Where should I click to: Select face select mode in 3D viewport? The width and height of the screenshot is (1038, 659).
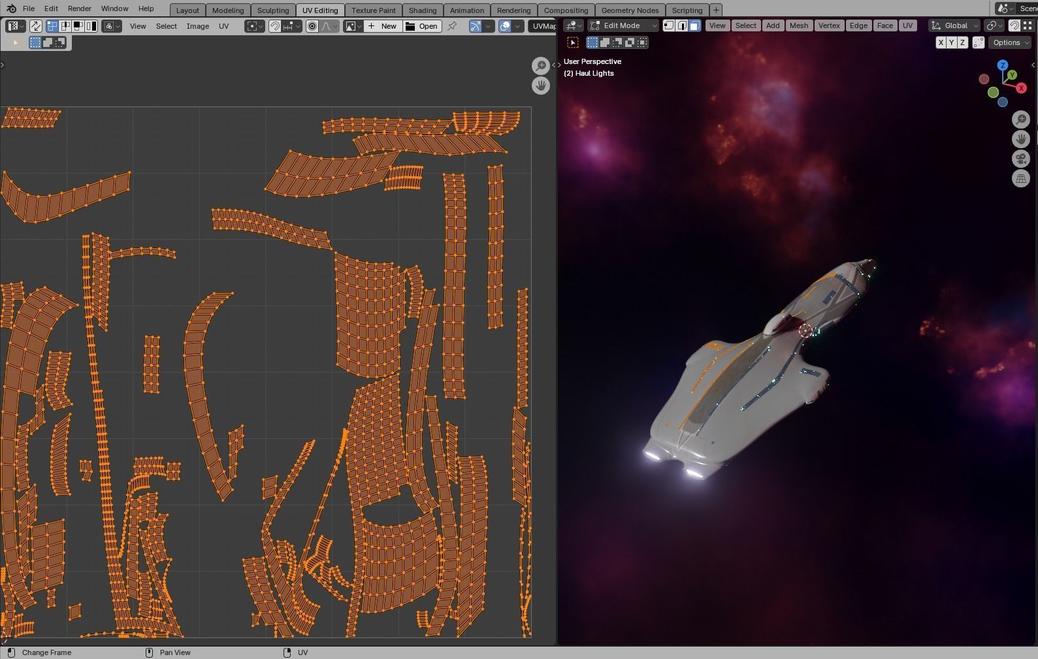694,25
